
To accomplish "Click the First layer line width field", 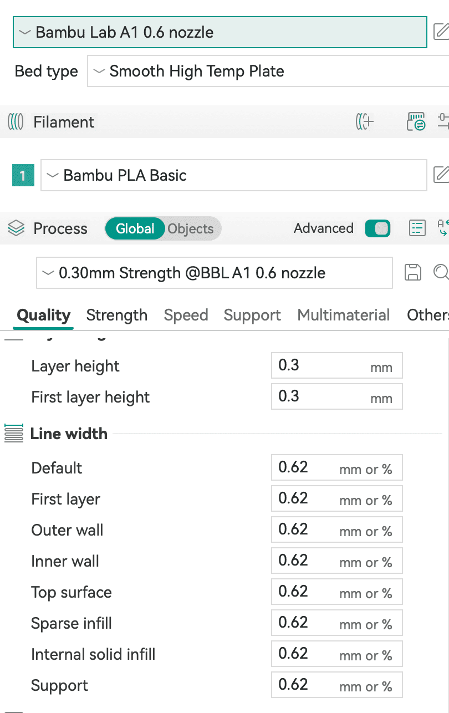I will [336, 499].
